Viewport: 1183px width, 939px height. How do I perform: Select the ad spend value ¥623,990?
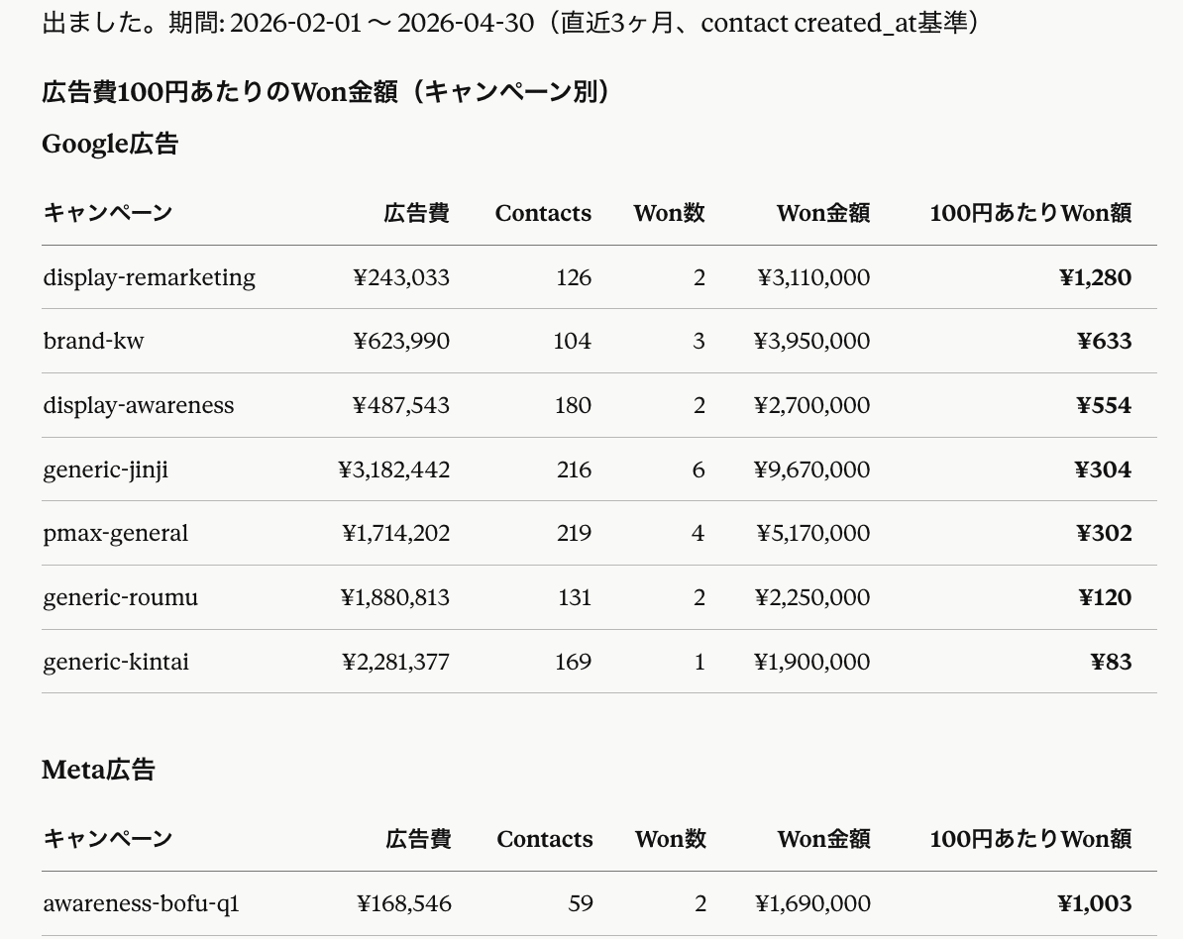tap(401, 341)
